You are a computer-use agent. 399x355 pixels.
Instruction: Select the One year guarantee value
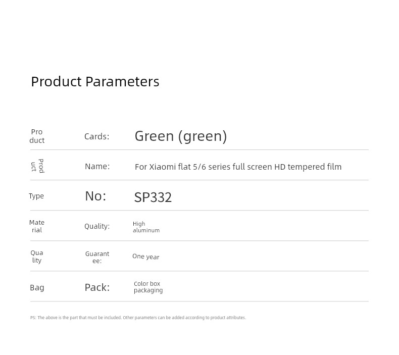(x=146, y=257)
